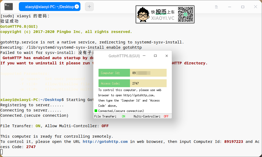Click the terminal app icon
Image resolution: width=262 pixels, height=157 pixels.
point(9,7)
